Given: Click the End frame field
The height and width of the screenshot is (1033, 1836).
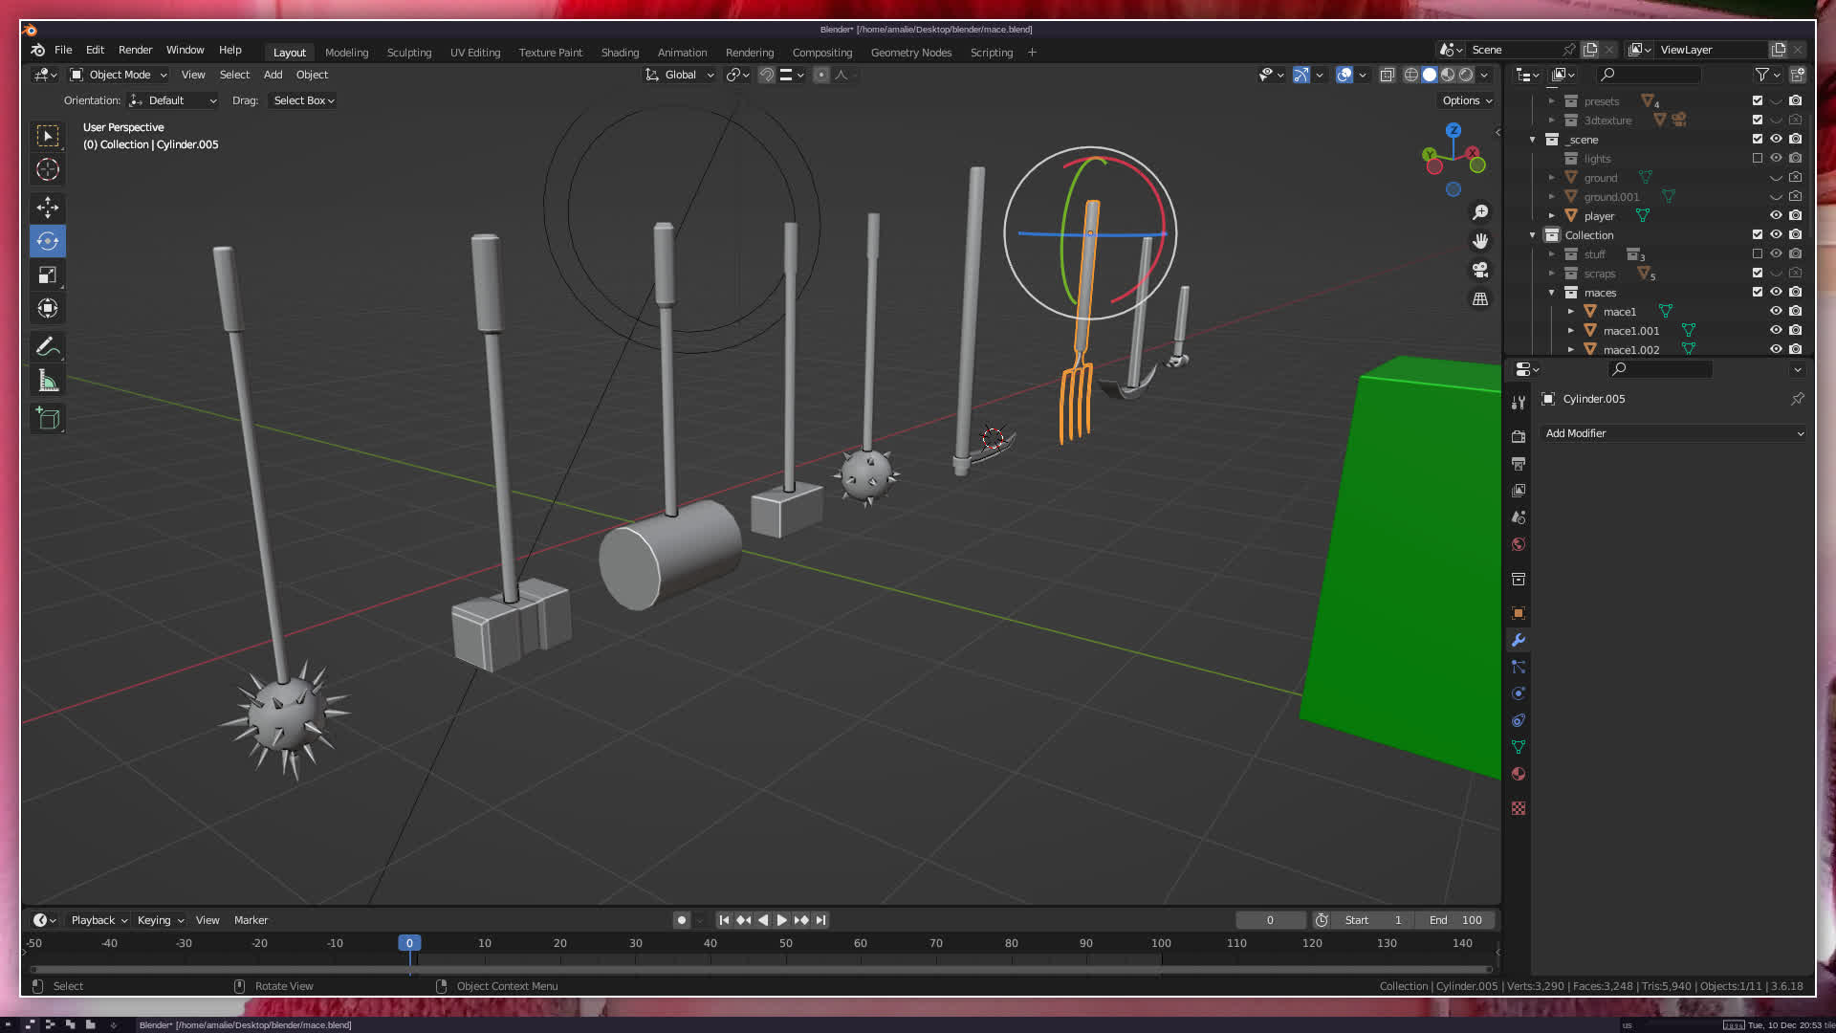Looking at the screenshot, I should [1455, 920].
